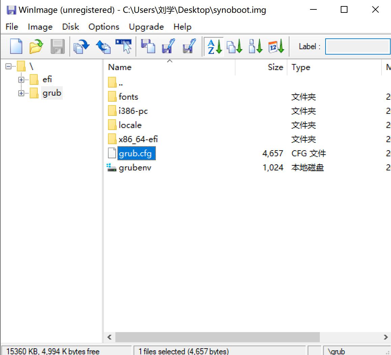Click the scroll left arrow

click(x=109, y=337)
